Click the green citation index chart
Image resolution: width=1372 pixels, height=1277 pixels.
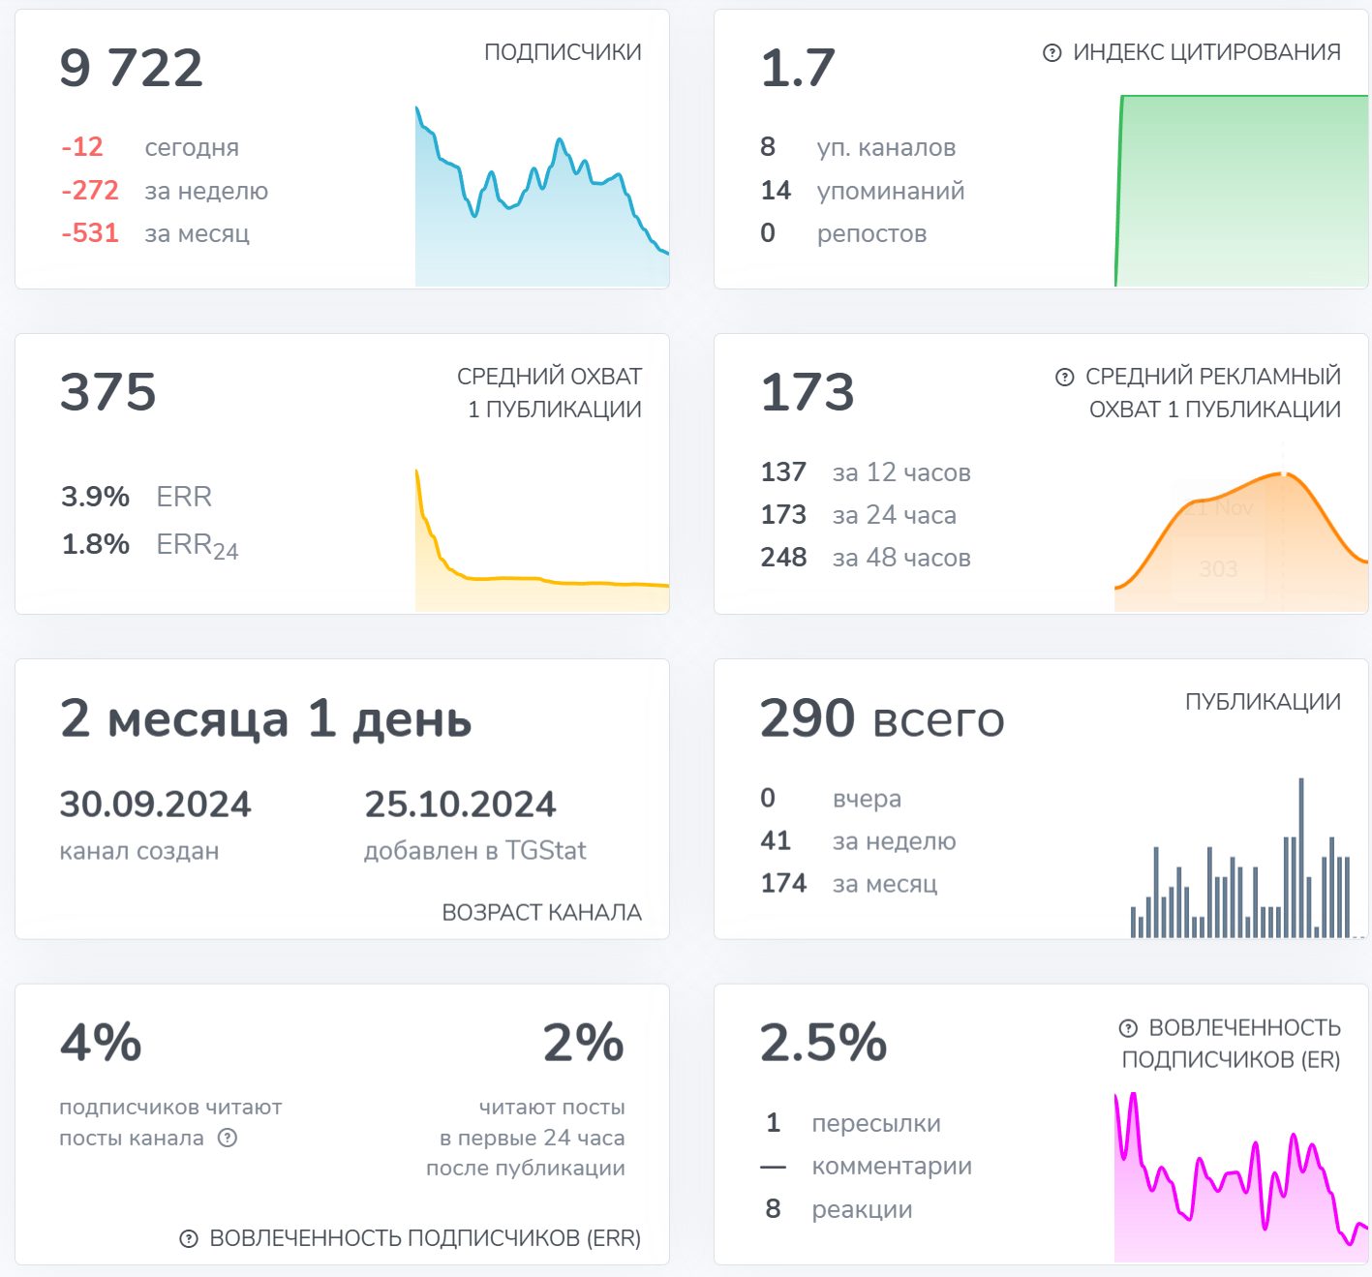click(1241, 191)
